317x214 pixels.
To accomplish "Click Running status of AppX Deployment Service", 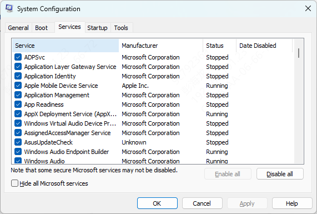I will pyautogui.click(x=217, y=114).
